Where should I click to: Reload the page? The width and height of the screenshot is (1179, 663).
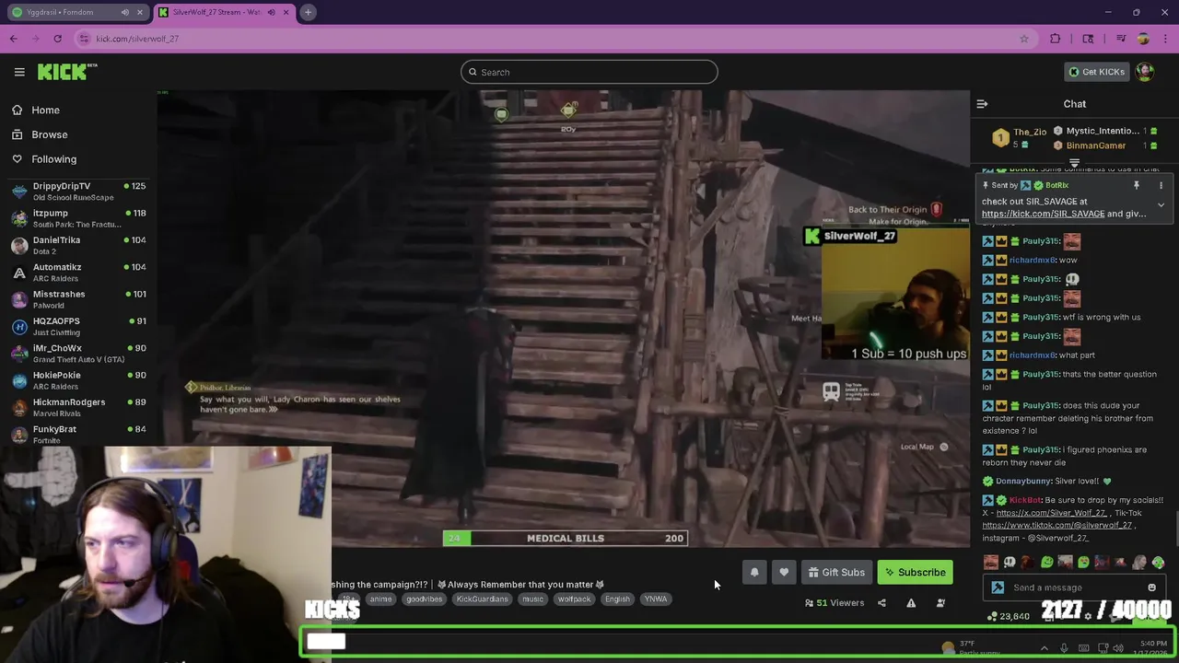[57, 39]
